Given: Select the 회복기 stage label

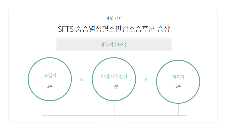Looking at the screenshot, I should pos(178,77).
